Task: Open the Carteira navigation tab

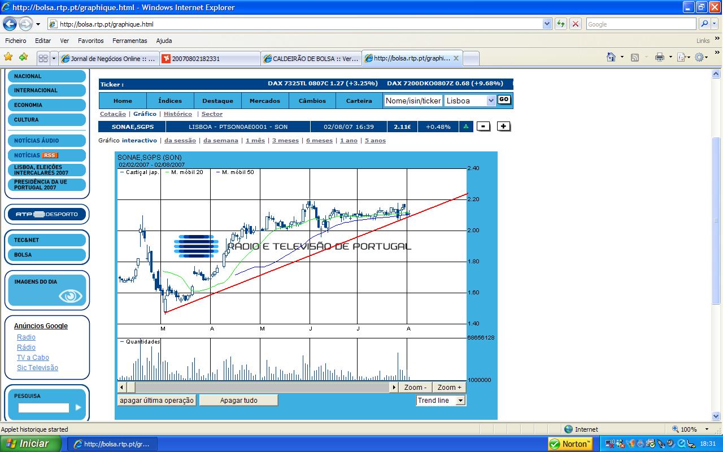Action: pyautogui.click(x=359, y=101)
